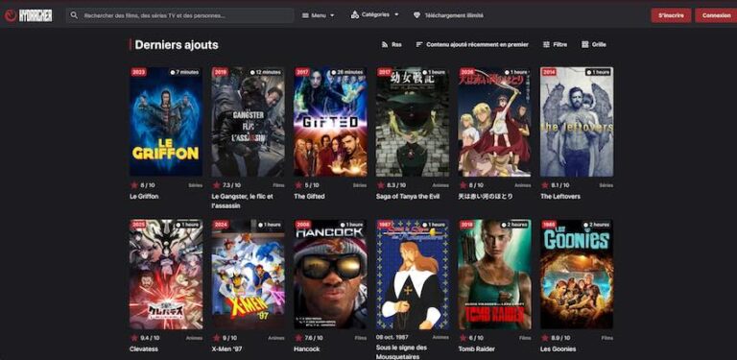Viewport: 737px width, 360px height.
Task: Expand the Catégories dropdown arrow
Action: coord(396,15)
